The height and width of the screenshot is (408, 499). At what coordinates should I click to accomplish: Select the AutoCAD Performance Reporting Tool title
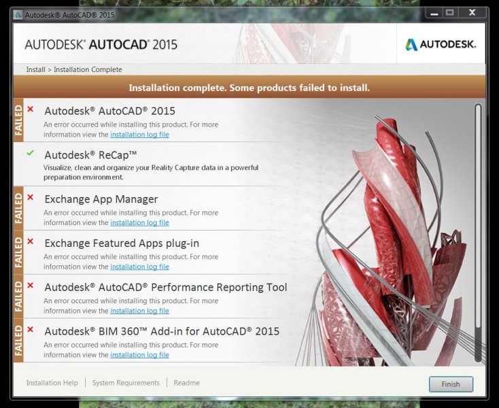point(166,287)
